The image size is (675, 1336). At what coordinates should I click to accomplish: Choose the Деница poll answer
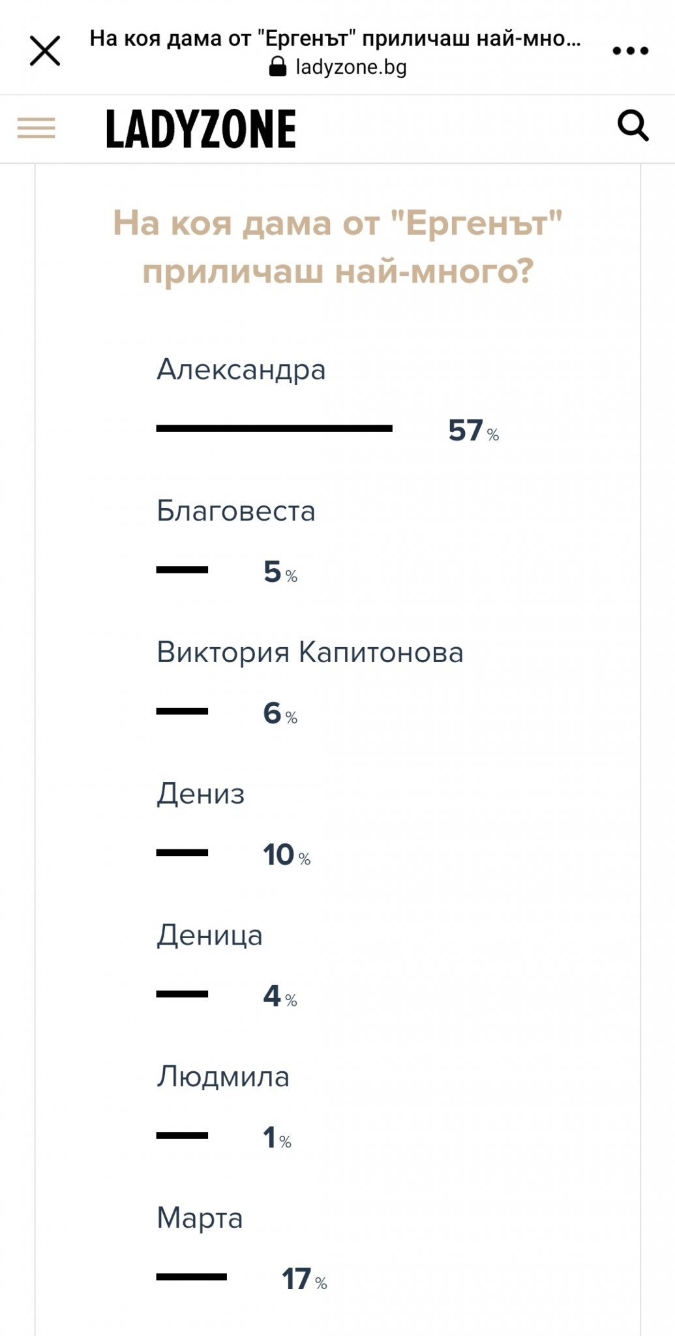tap(209, 935)
